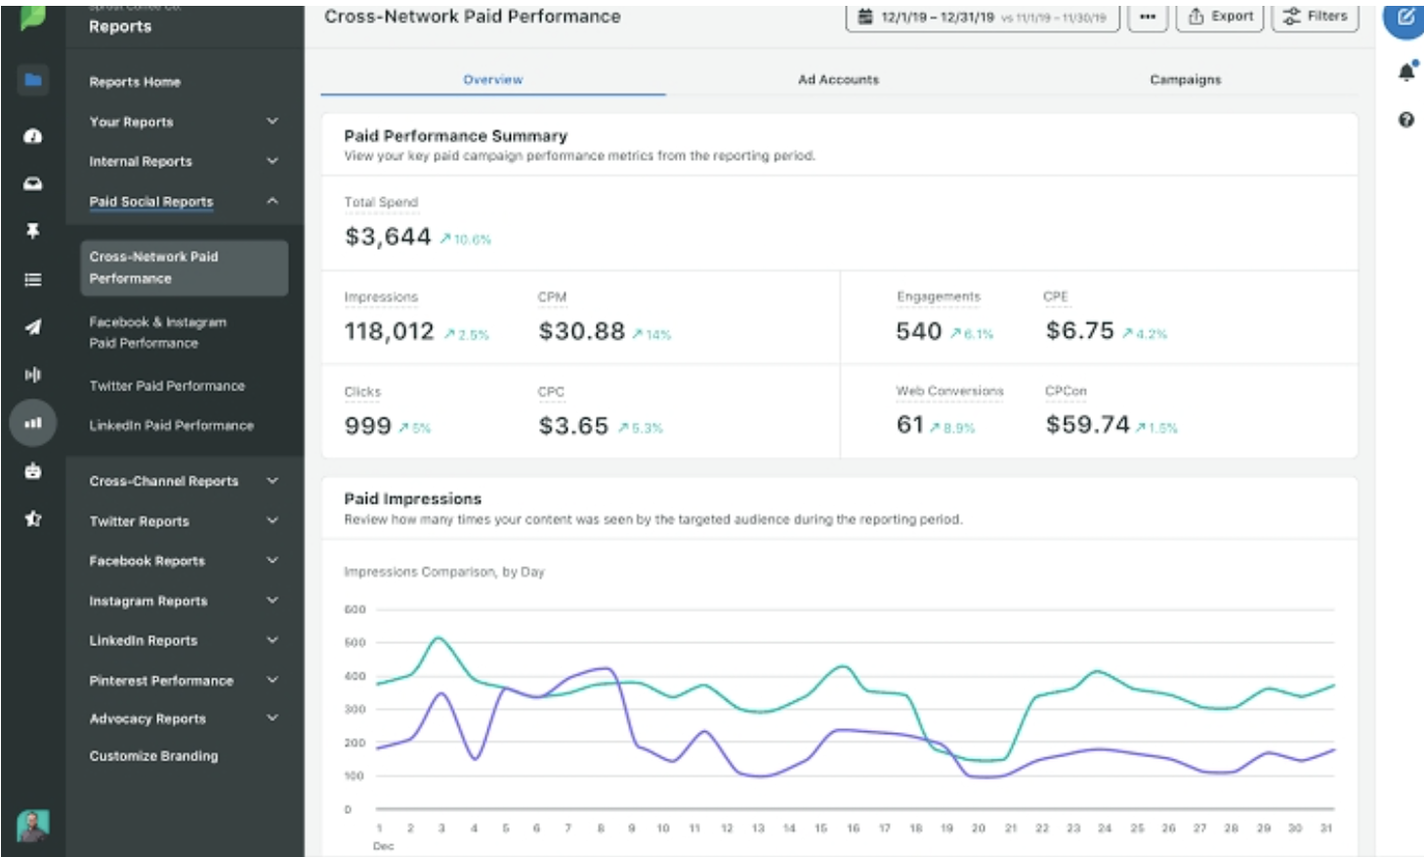1424x857 pixels.
Task: Open the inbox tray icon
Action: click(33, 184)
